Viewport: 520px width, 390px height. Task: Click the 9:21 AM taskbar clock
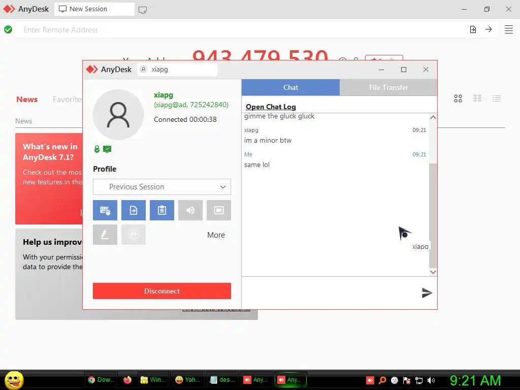[x=475, y=380]
